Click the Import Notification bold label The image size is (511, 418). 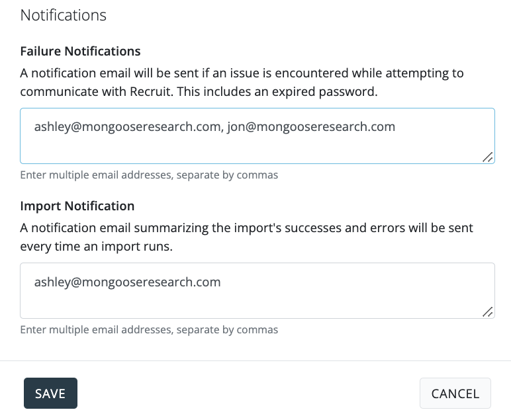[77, 206]
